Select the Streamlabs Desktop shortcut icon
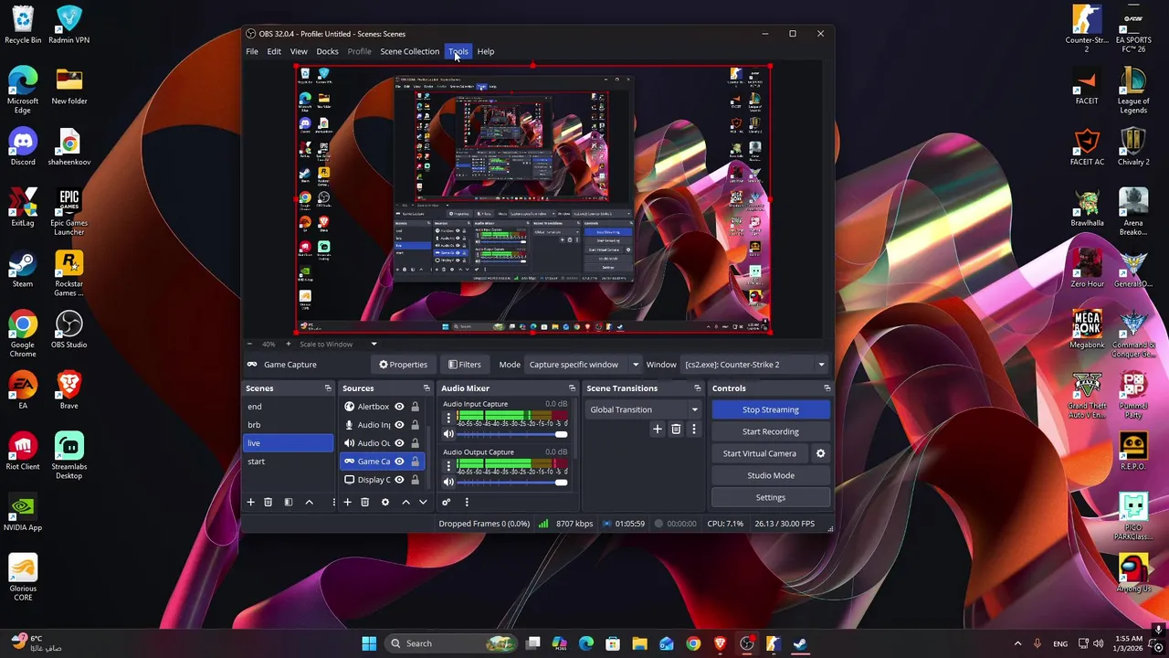 68,456
